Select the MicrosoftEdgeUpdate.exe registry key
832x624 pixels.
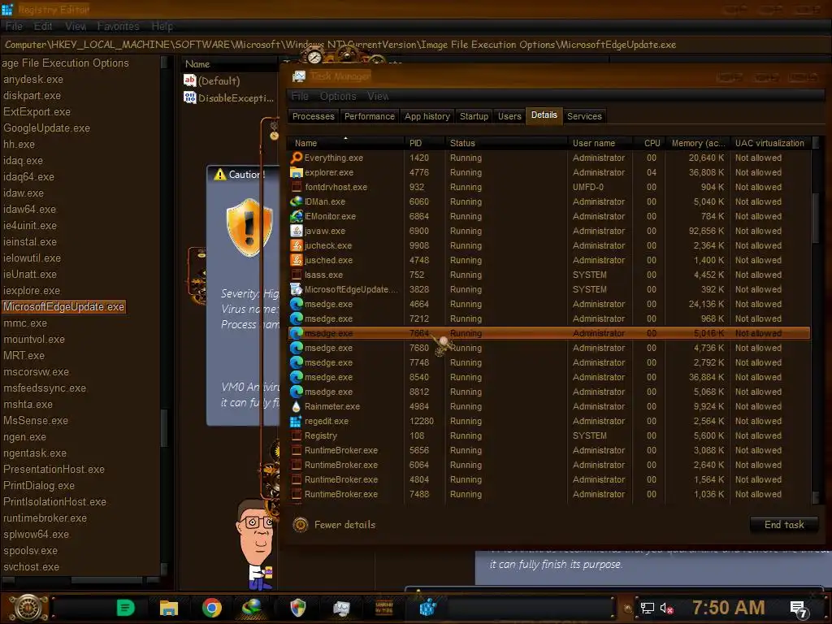pyautogui.click(x=63, y=306)
